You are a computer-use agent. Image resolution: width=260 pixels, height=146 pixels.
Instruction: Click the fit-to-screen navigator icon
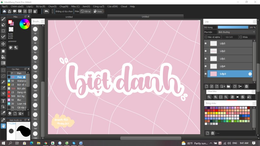point(221,97)
